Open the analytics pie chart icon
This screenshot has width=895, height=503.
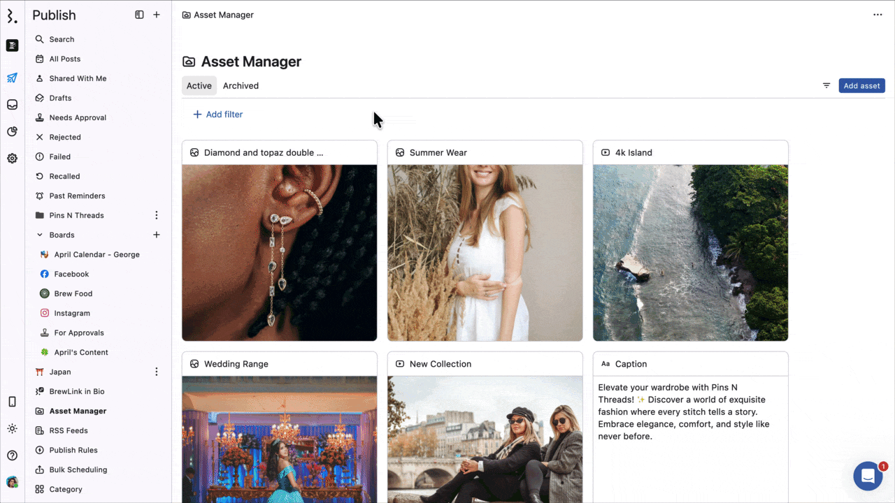click(x=12, y=131)
